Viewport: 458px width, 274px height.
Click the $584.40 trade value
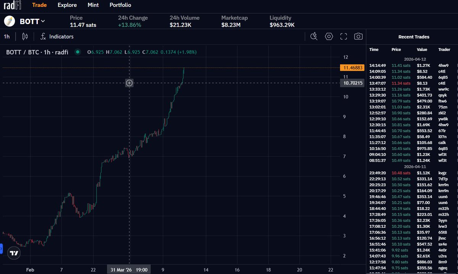point(424,77)
